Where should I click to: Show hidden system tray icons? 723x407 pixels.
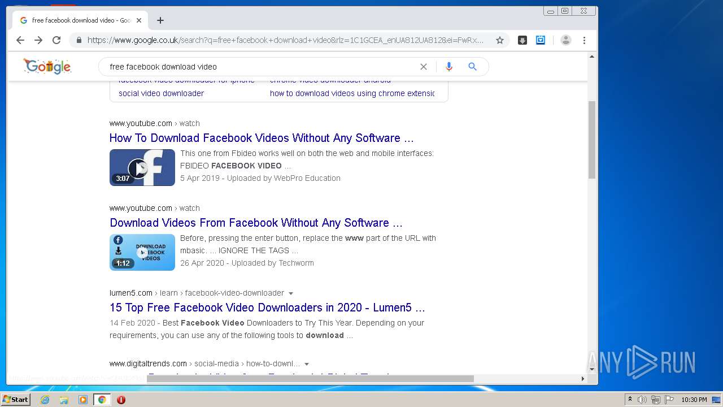point(630,400)
